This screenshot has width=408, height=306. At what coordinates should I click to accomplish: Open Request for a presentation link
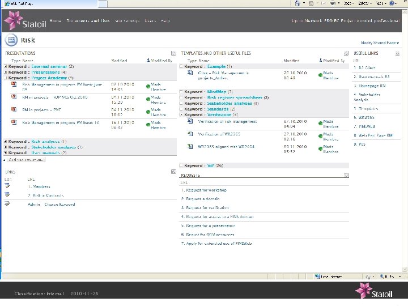pos(210,226)
